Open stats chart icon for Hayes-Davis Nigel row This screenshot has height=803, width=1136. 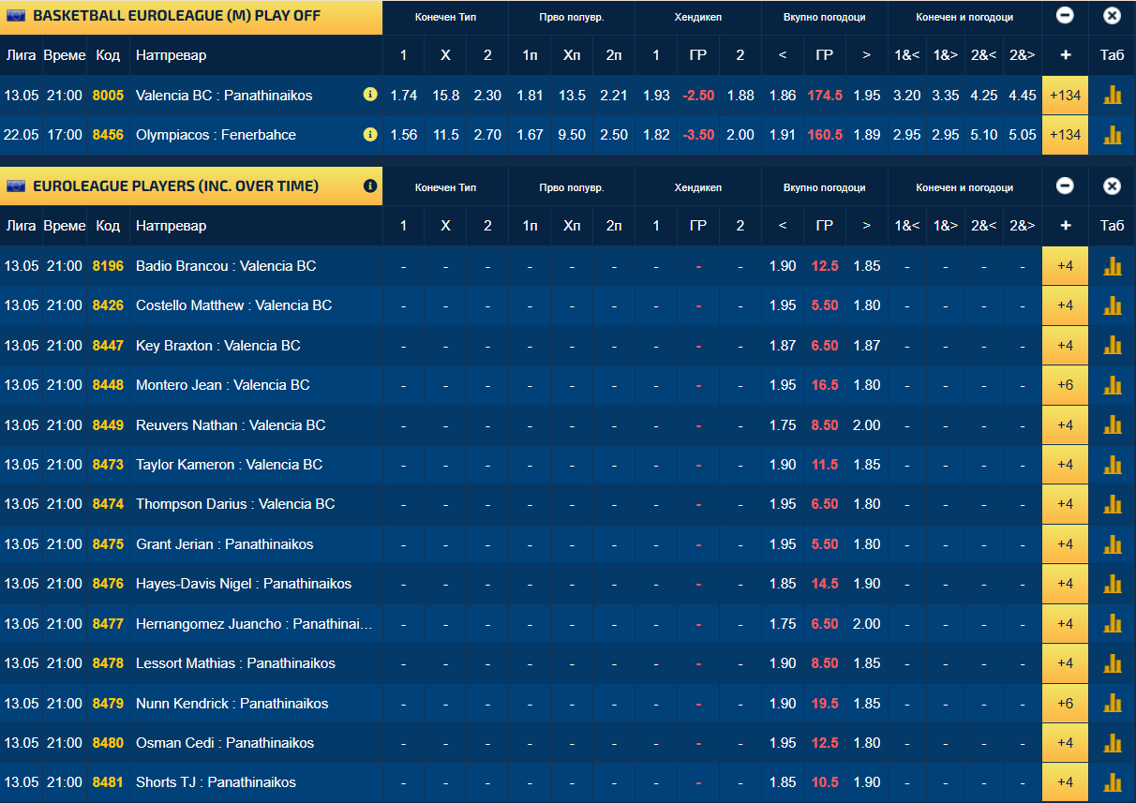tap(1113, 584)
